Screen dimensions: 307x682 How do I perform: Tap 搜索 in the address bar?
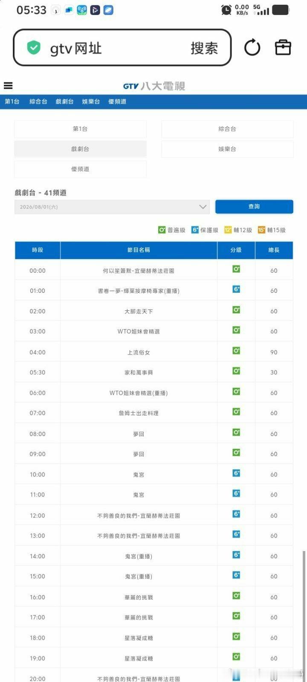tap(204, 48)
